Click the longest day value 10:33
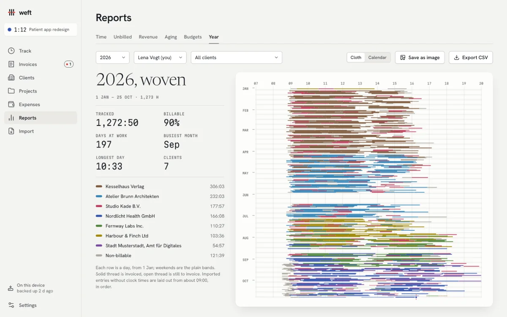This screenshot has width=507, height=317. 109,167
